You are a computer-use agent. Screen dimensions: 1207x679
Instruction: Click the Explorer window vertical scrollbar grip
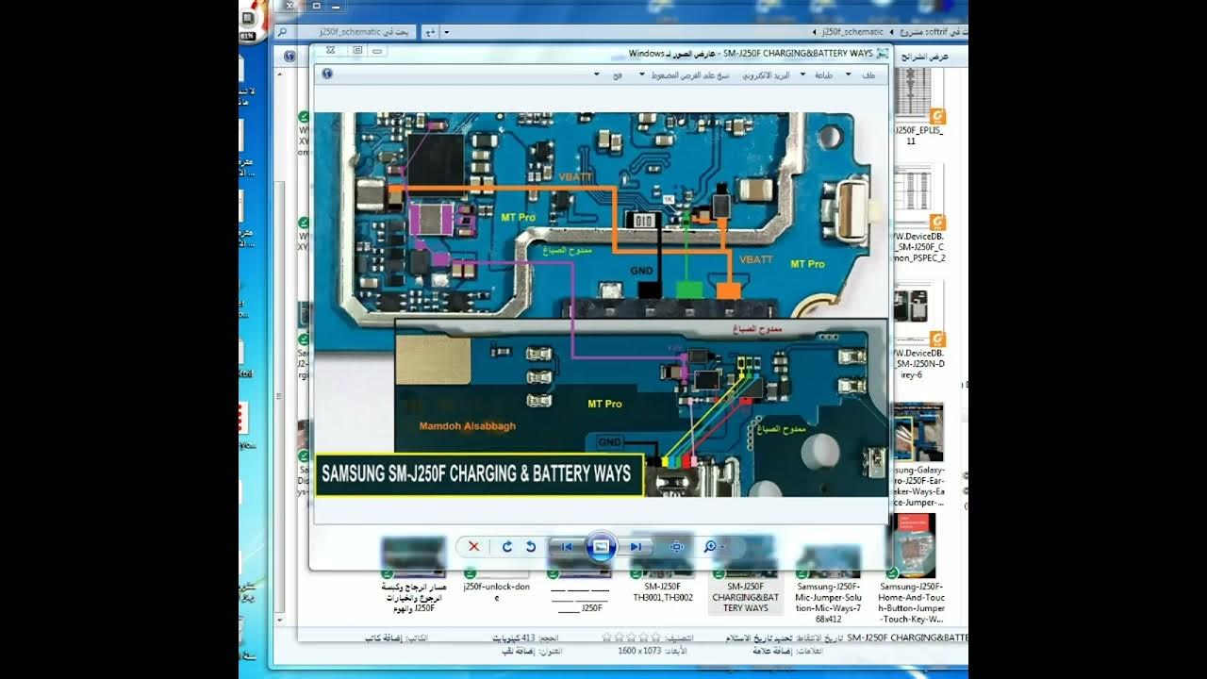(279, 396)
